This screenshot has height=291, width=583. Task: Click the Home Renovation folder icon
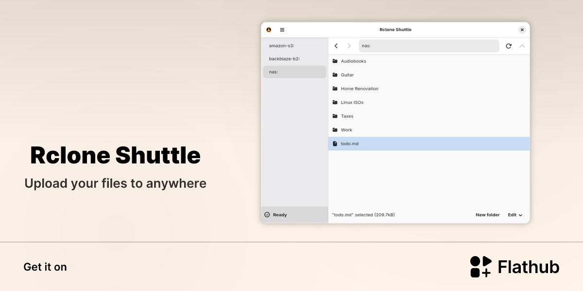(x=335, y=89)
